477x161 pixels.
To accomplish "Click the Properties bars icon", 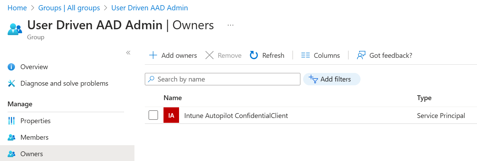I will pos(11,121).
